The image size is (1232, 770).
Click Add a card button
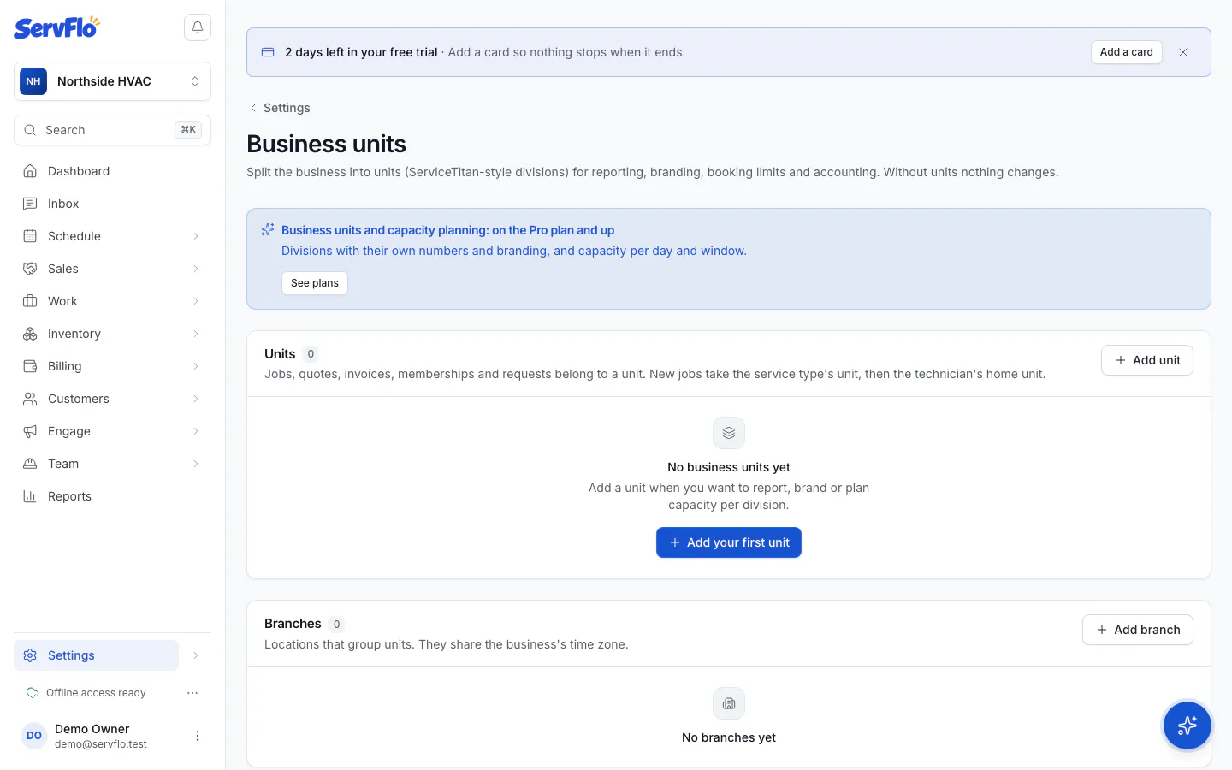1126,52
